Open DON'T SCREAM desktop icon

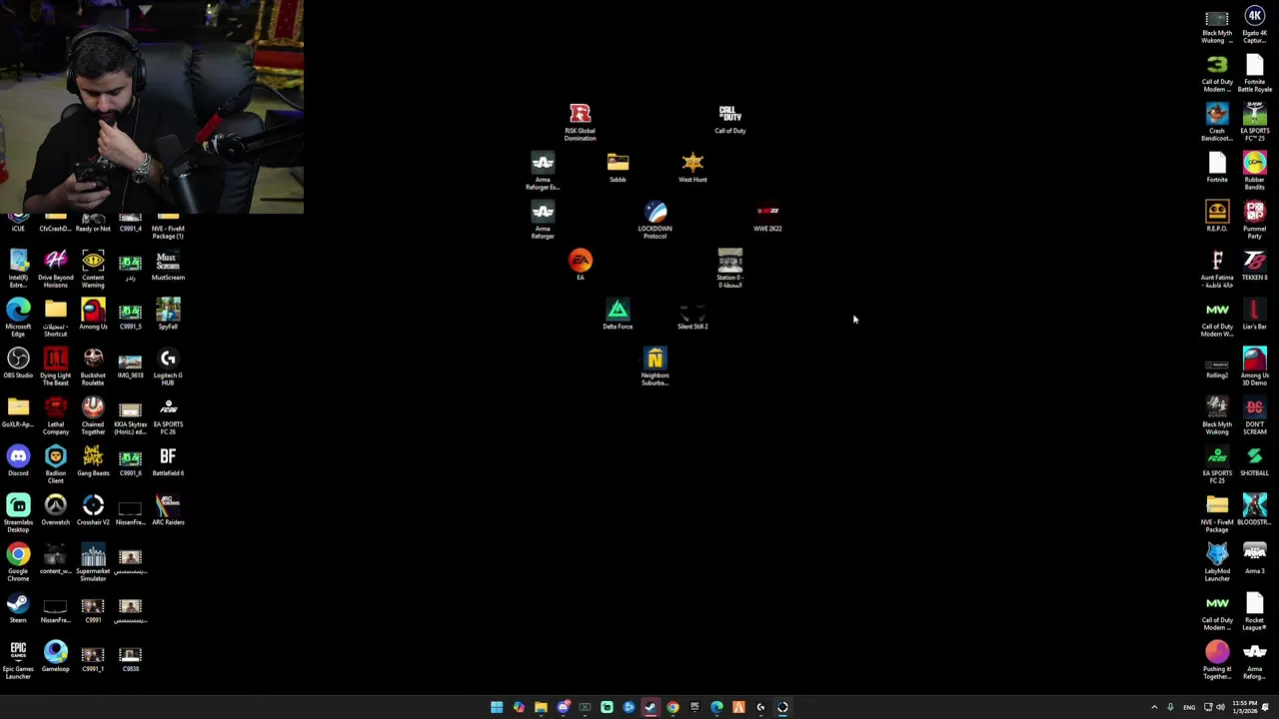pos(1254,415)
